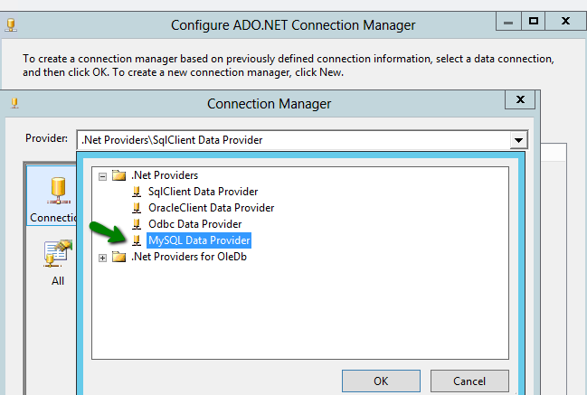Open the Provider dropdown arrow

tap(518, 139)
